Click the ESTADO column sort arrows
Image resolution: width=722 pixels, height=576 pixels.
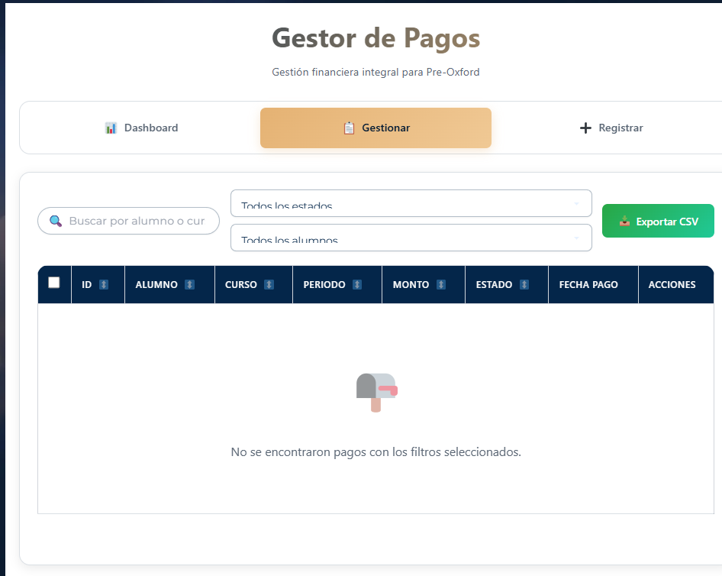526,284
